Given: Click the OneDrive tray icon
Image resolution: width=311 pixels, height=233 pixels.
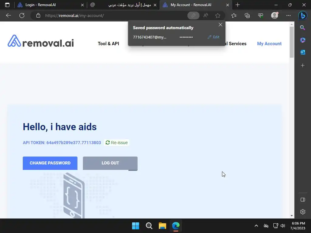Looking at the screenshot, I should (x=266, y=226).
